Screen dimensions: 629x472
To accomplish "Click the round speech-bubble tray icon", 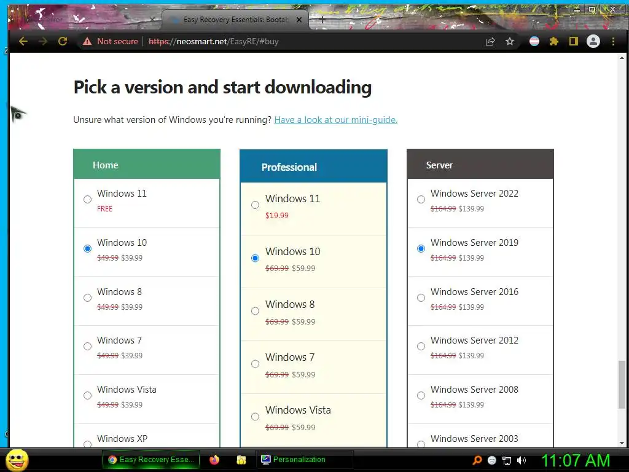I will point(492,460).
